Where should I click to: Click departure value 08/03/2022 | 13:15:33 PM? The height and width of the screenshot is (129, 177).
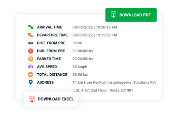point(95,35)
